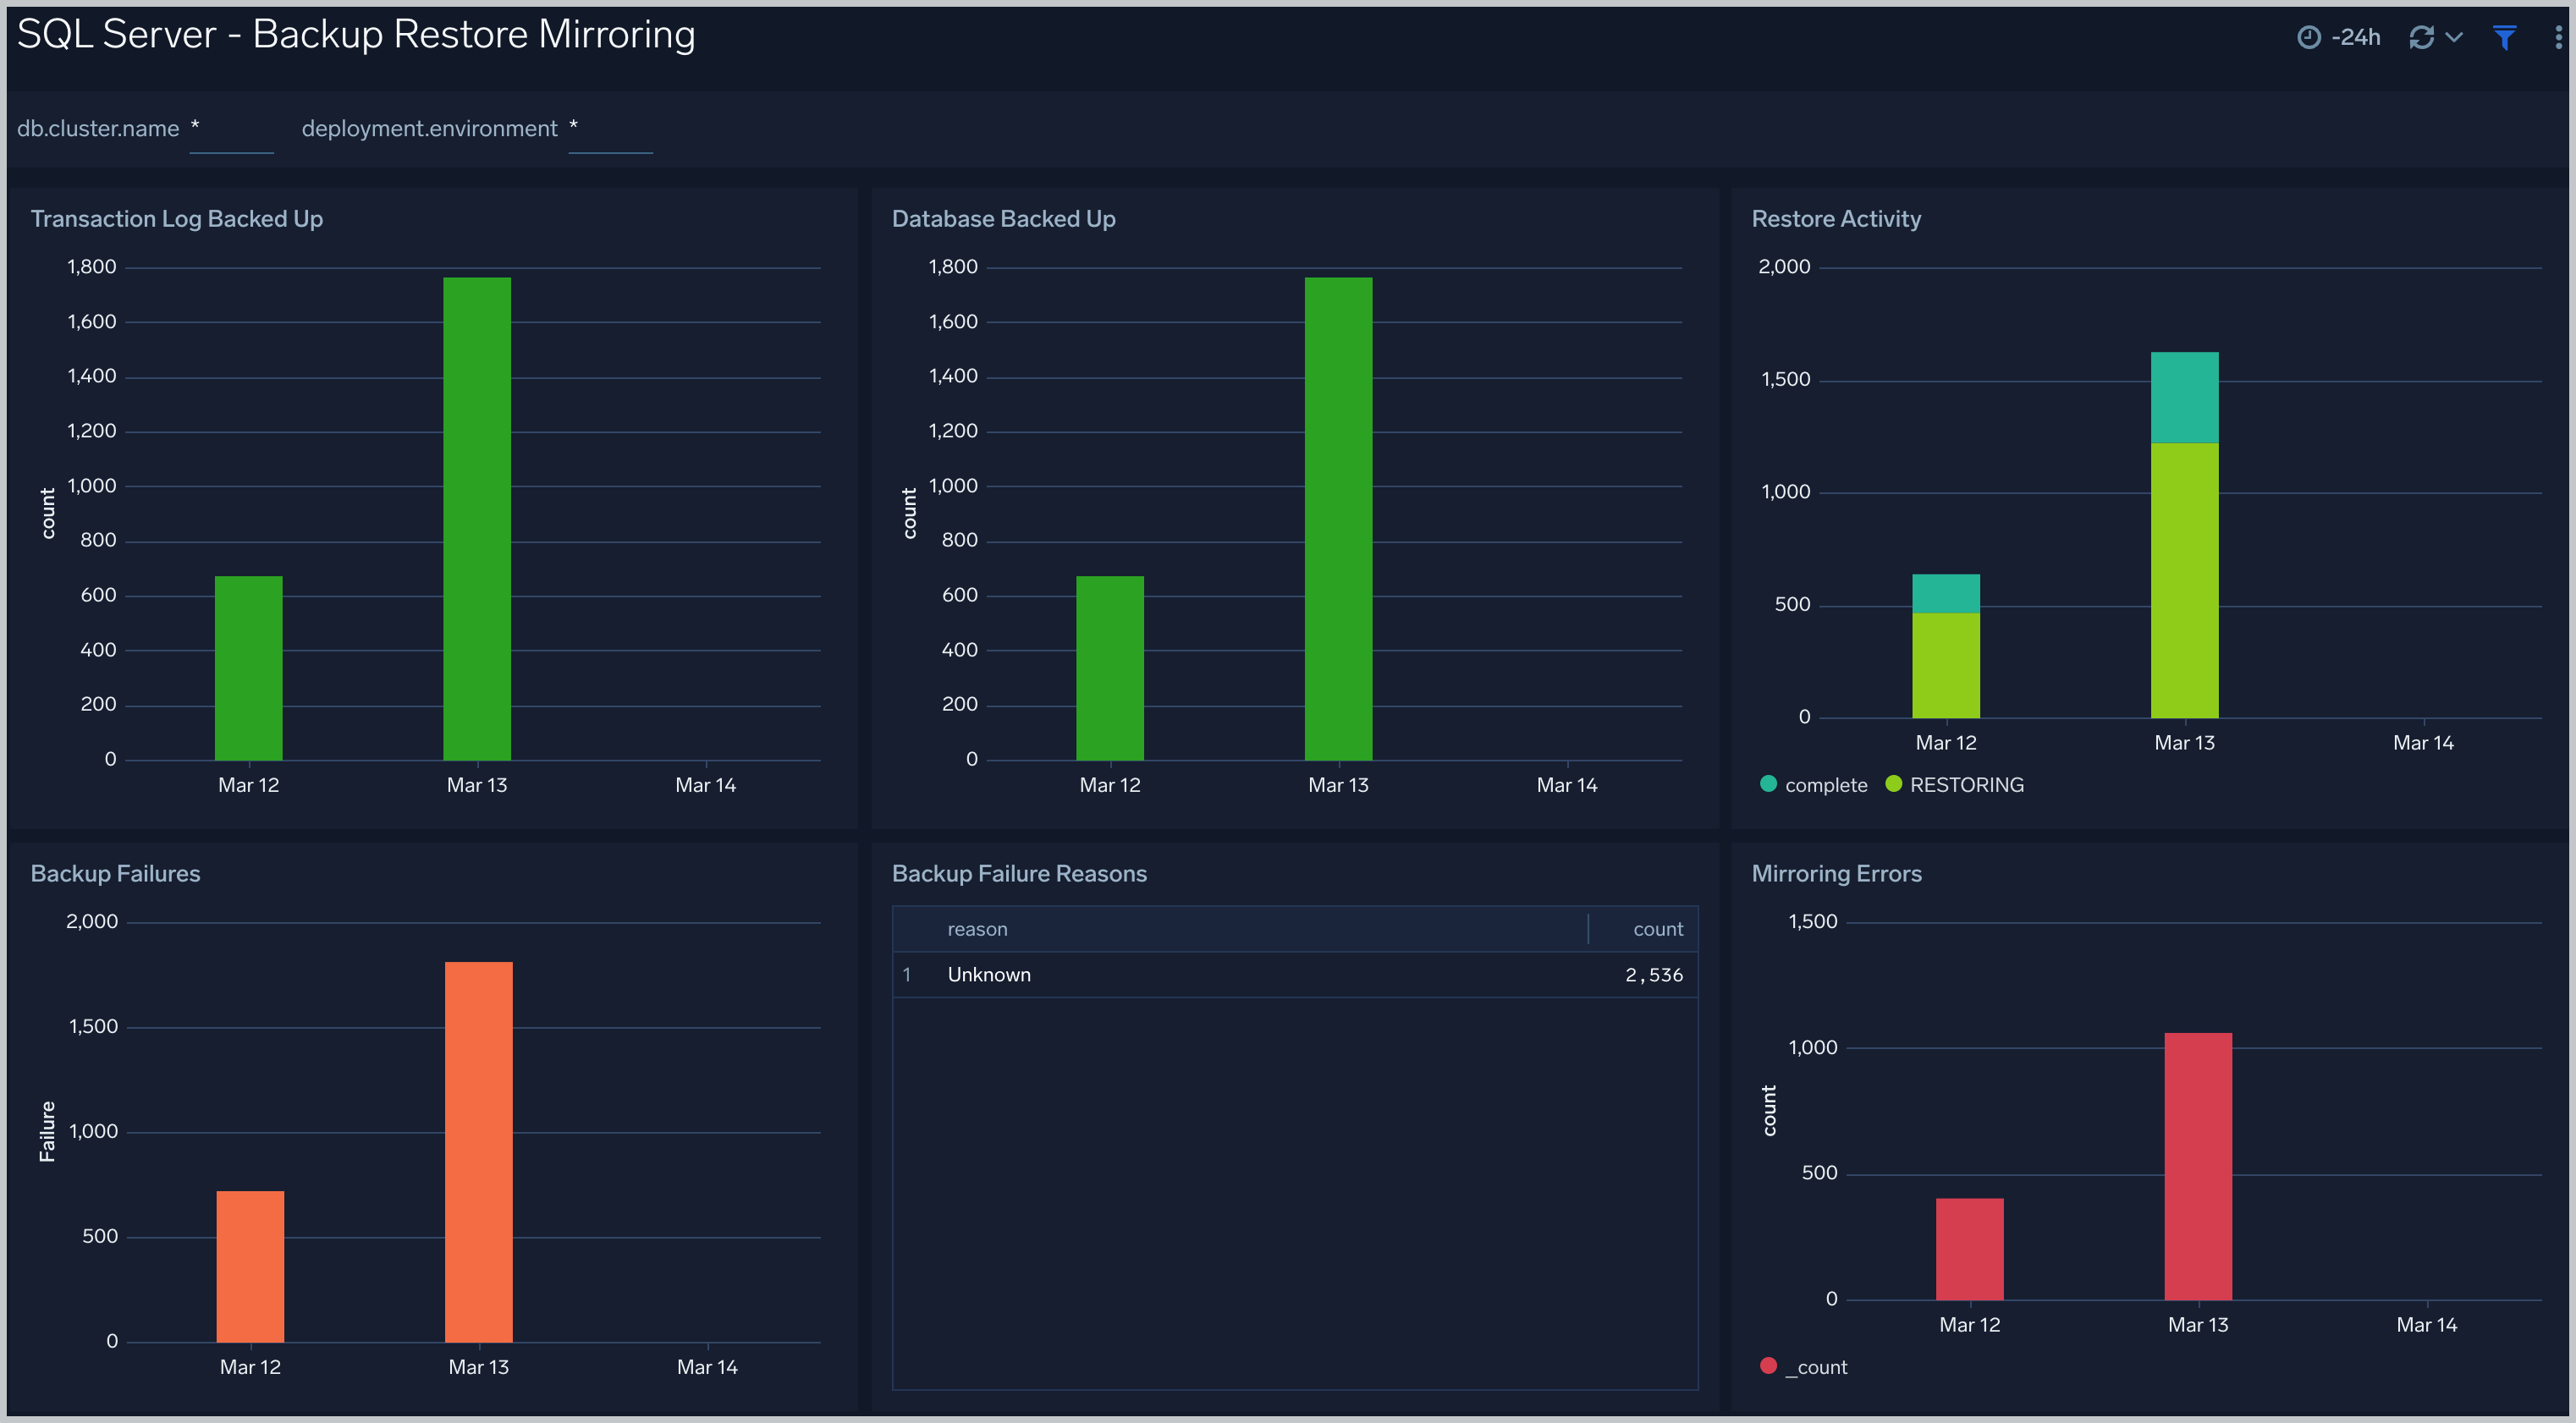Click the Mar 13 bar in Backup Failures
The image size is (2576, 1423).
coord(479,1152)
